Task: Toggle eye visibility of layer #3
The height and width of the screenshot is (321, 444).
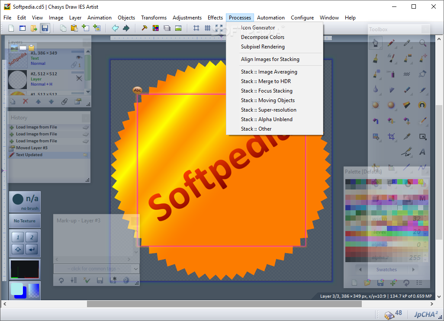Action: (79, 58)
